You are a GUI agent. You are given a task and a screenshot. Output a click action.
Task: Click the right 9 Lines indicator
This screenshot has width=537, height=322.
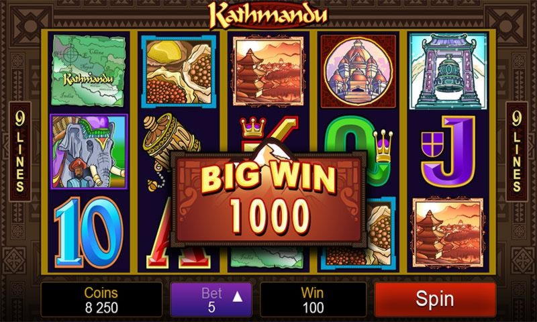(x=516, y=151)
